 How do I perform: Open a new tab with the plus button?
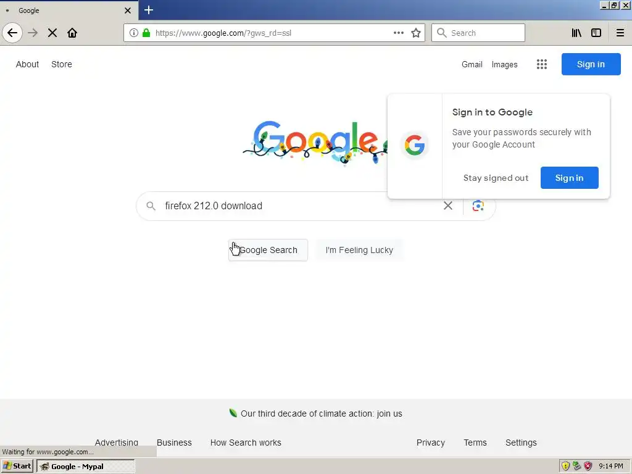coord(149,10)
